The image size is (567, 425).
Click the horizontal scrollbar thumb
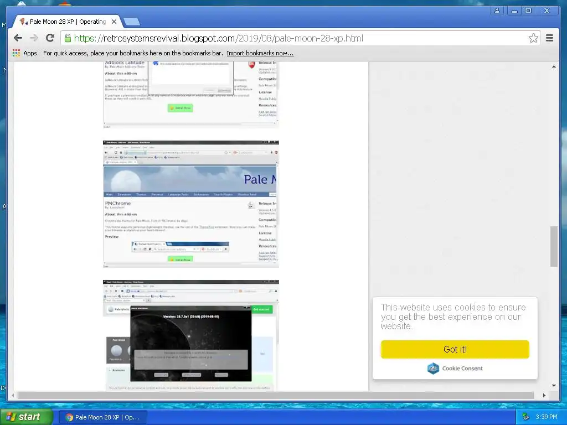(276, 395)
